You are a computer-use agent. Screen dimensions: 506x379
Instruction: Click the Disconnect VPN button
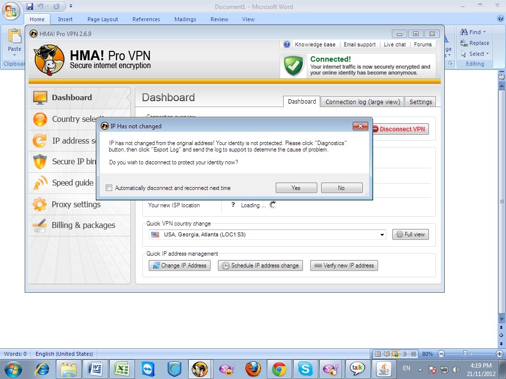[400, 129]
